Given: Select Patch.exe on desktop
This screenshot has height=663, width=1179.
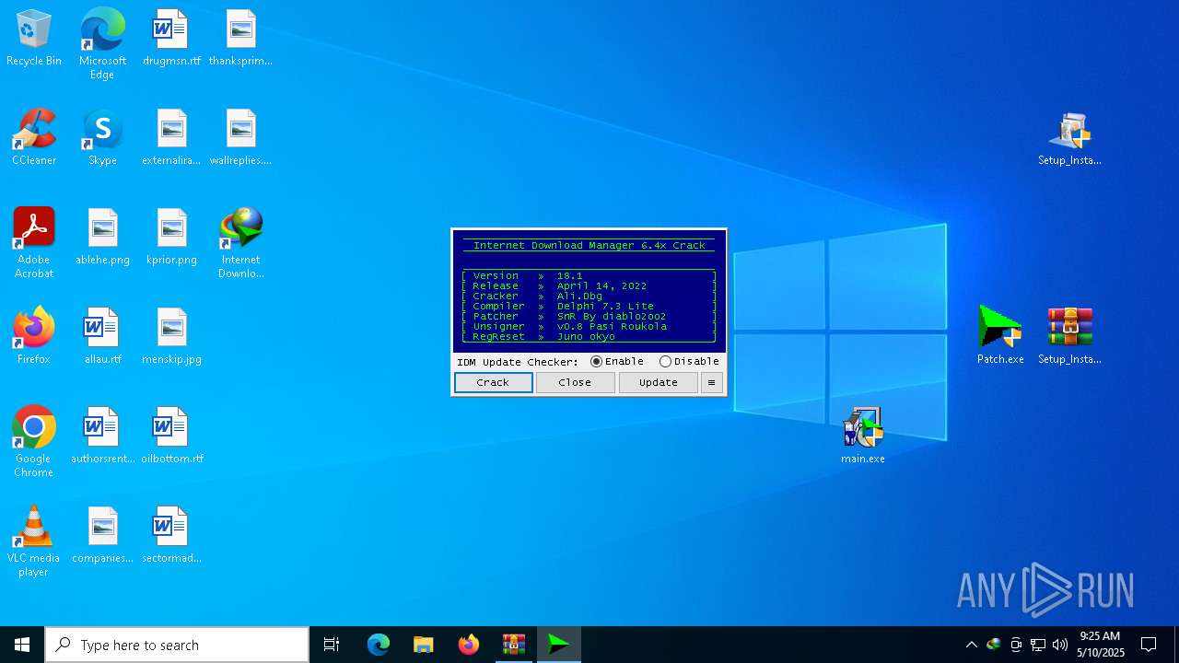Looking at the screenshot, I should click(1000, 335).
